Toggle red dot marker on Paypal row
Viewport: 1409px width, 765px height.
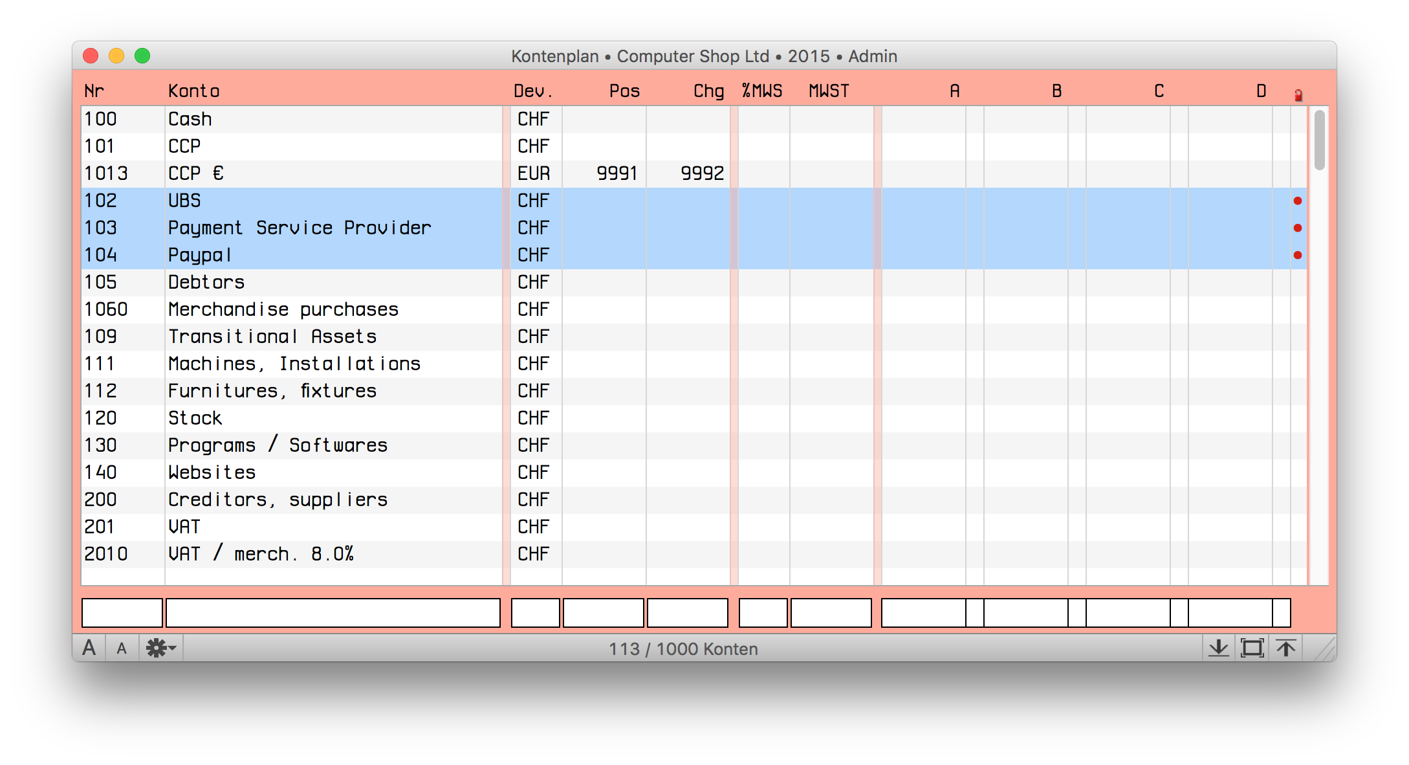1297,255
